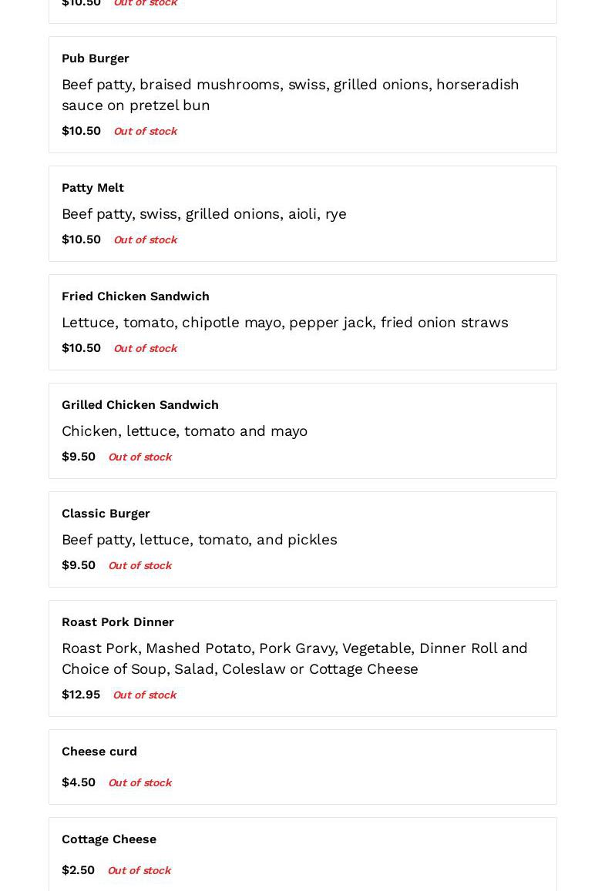Click Out of stock label for Classic Burger
This screenshot has height=891, width=605.
[139, 566]
